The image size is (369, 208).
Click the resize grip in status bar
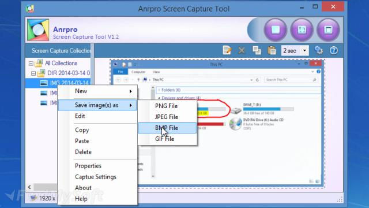(340, 200)
